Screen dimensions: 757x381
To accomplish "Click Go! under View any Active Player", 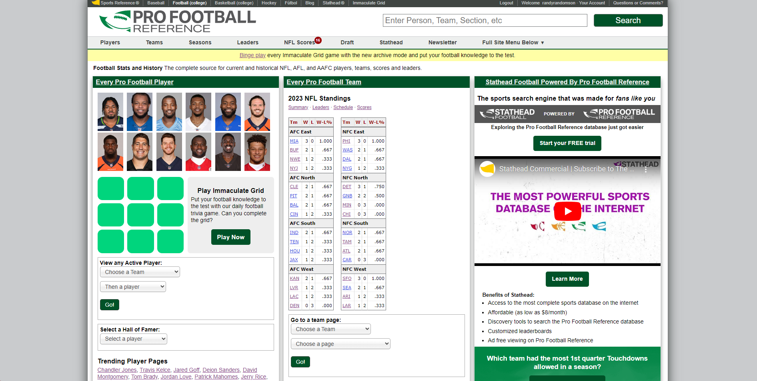I will (x=110, y=305).
